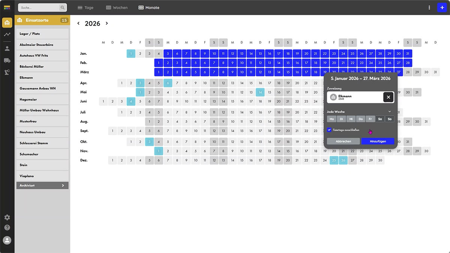
Task: Toggle the Mo weekday button
Action: [x=331, y=119]
